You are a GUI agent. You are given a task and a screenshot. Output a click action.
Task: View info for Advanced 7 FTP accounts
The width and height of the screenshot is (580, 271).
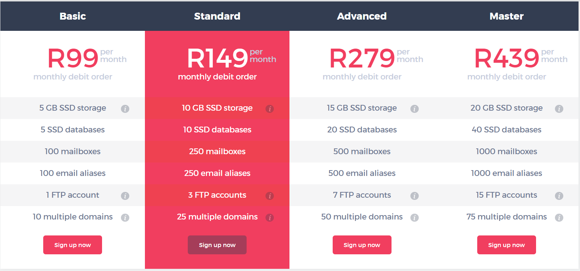click(x=414, y=196)
